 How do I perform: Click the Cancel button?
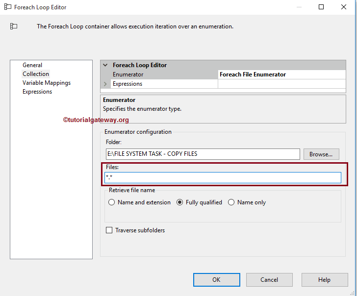(269, 280)
